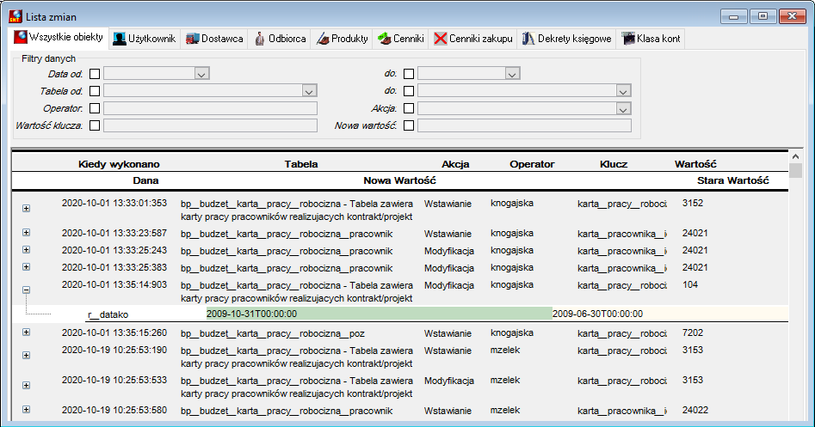
Task: Click the Klucz column header
Action: pyautogui.click(x=614, y=164)
